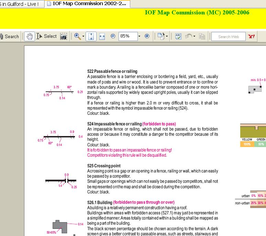Screen dimensions: 266x236
Task: Click the Undo arrow icon
Action: [x=189, y=36]
